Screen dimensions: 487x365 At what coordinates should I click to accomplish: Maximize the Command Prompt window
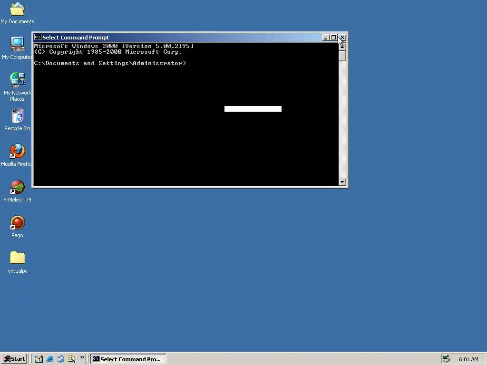pyautogui.click(x=333, y=38)
